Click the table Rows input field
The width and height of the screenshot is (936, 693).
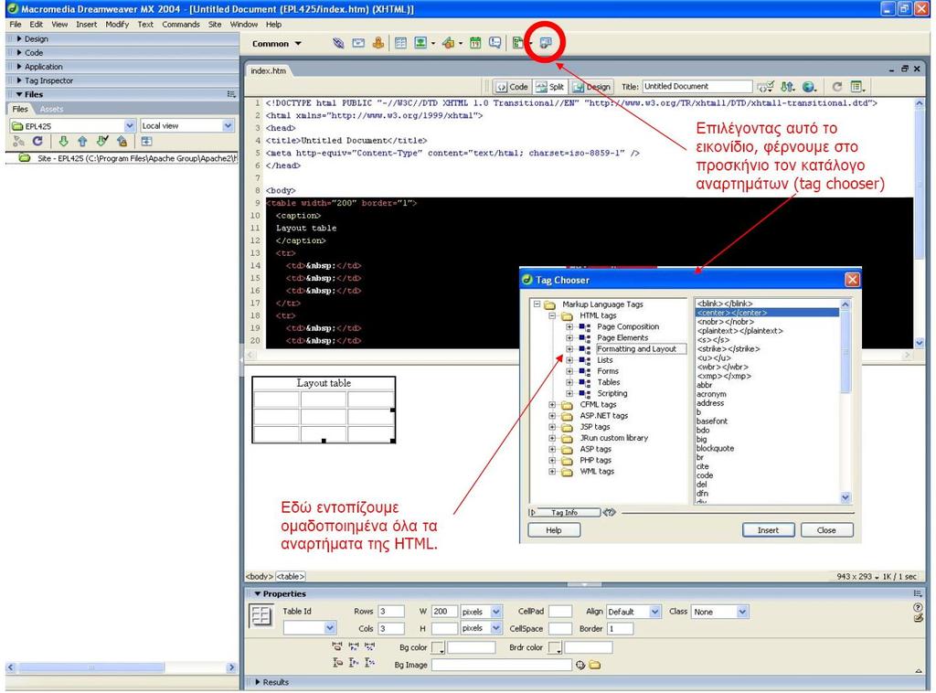(391, 612)
